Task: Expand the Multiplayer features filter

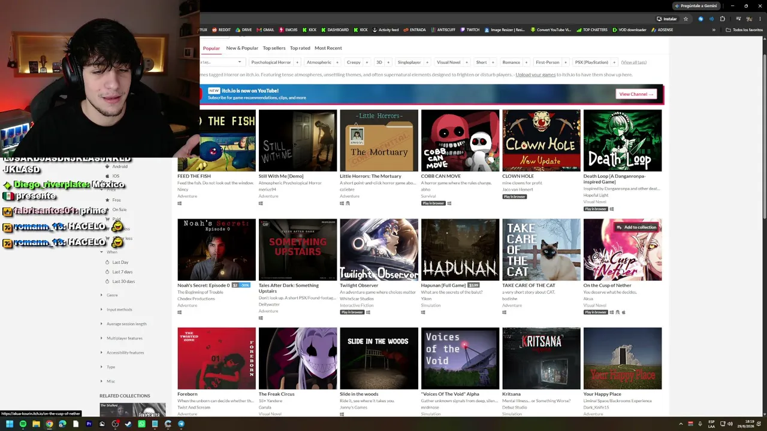Action: click(x=124, y=338)
